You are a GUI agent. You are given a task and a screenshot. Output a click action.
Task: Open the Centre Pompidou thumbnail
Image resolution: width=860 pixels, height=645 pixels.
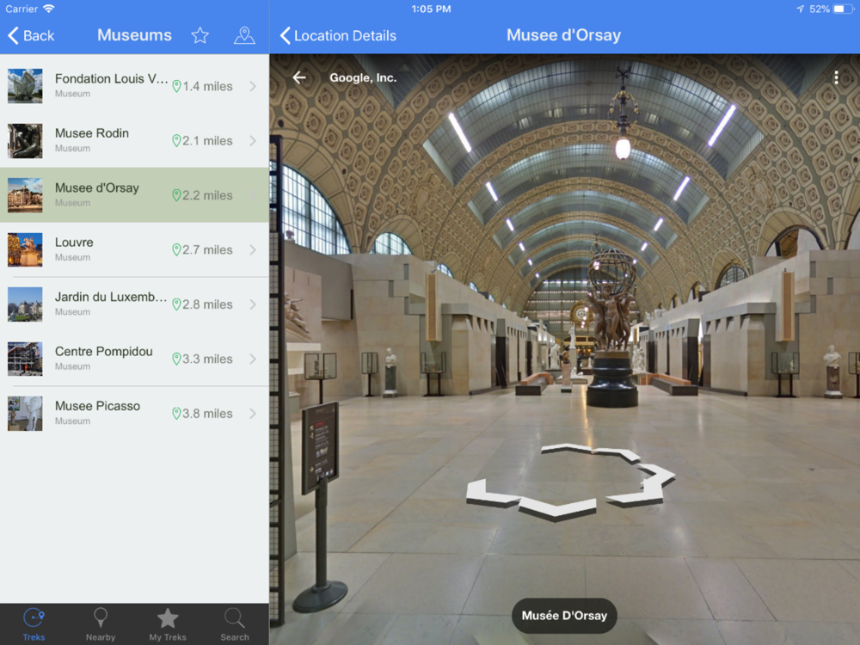pyautogui.click(x=25, y=359)
